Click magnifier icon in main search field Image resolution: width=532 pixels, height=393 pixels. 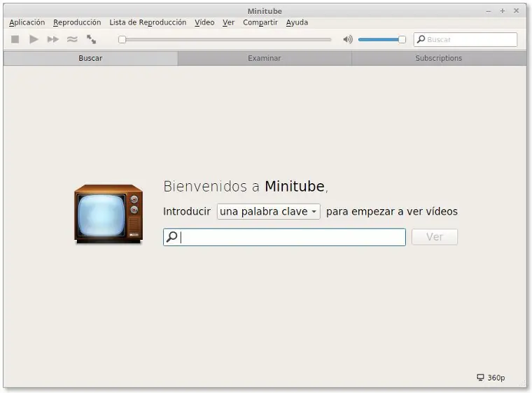(x=172, y=236)
